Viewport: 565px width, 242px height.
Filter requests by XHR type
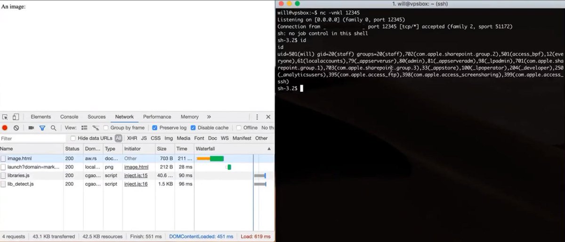[x=132, y=138]
